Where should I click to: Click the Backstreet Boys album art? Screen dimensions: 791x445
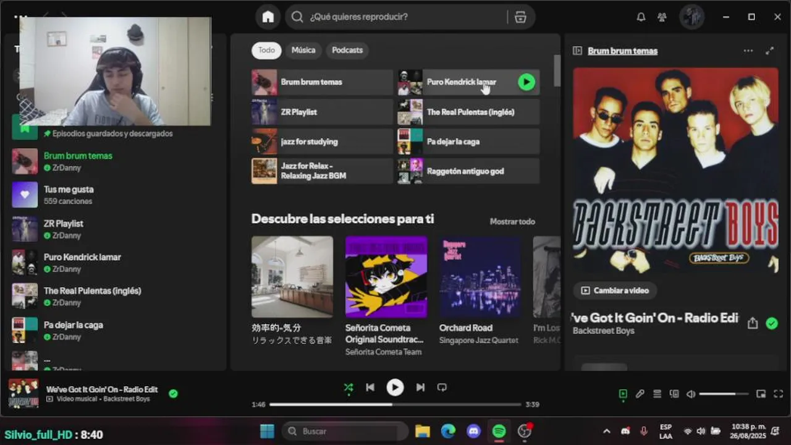[675, 171]
